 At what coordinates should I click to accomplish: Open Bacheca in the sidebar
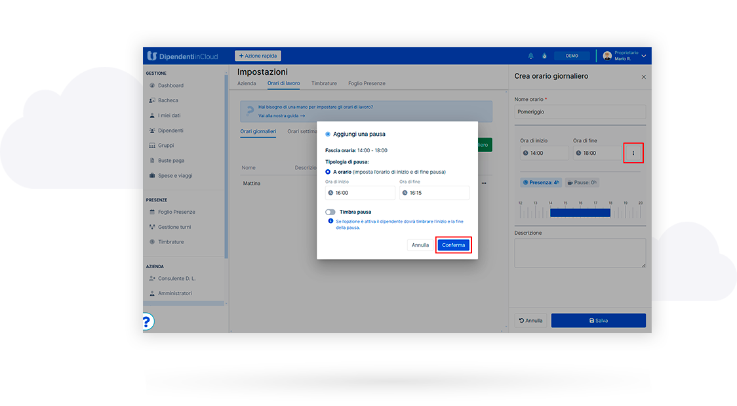[168, 100]
